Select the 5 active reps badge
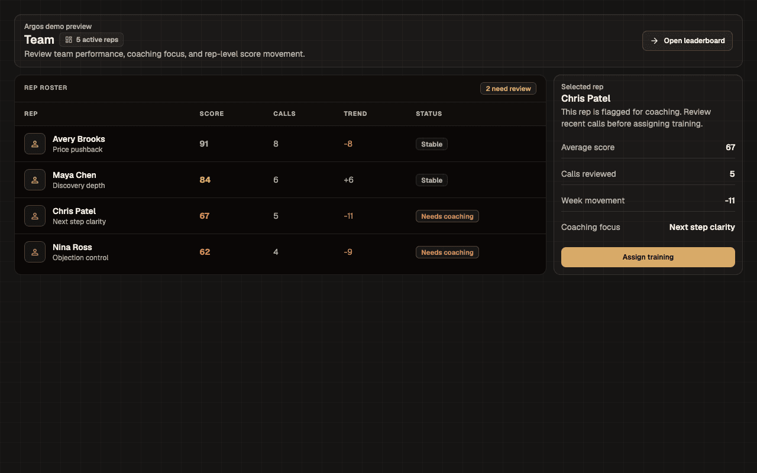757x473 pixels. point(91,40)
